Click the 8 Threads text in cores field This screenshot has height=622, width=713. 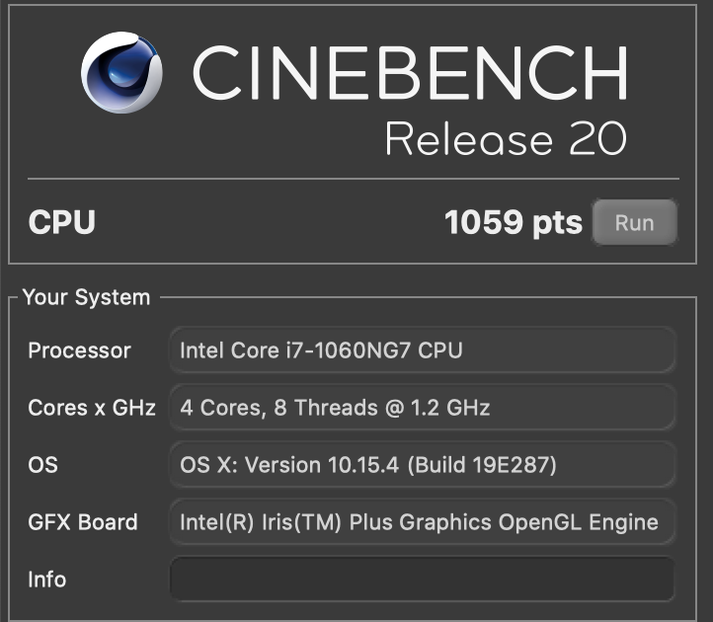tap(326, 408)
